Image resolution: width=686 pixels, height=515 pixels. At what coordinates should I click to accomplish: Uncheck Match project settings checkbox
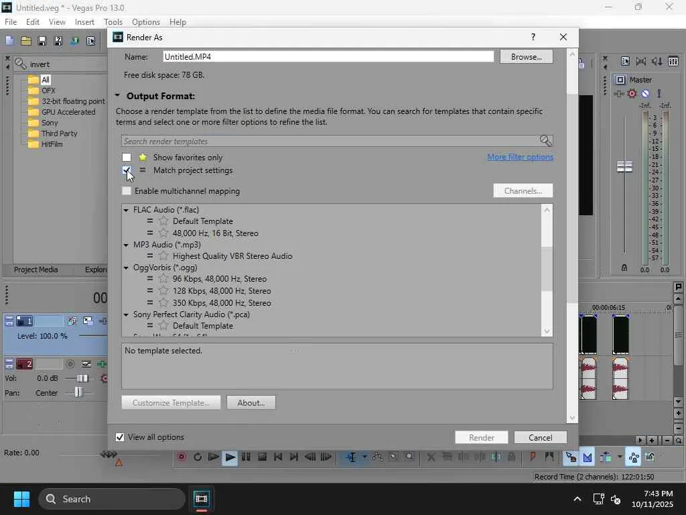[127, 170]
